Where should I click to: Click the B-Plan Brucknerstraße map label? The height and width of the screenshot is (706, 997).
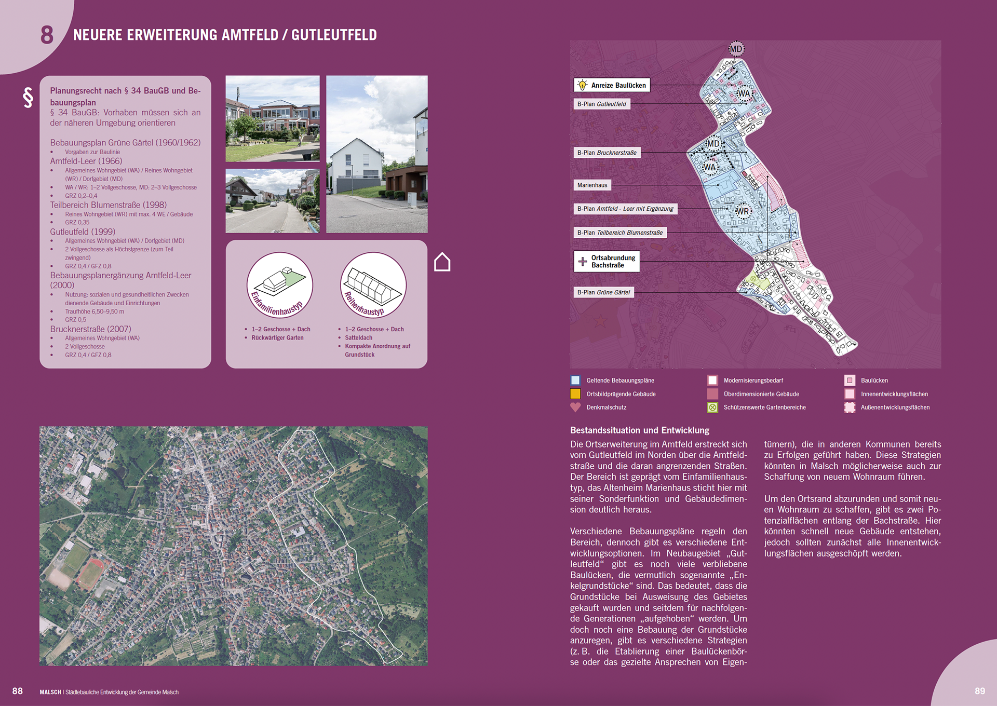pyautogui.click(x=607, y=153)
